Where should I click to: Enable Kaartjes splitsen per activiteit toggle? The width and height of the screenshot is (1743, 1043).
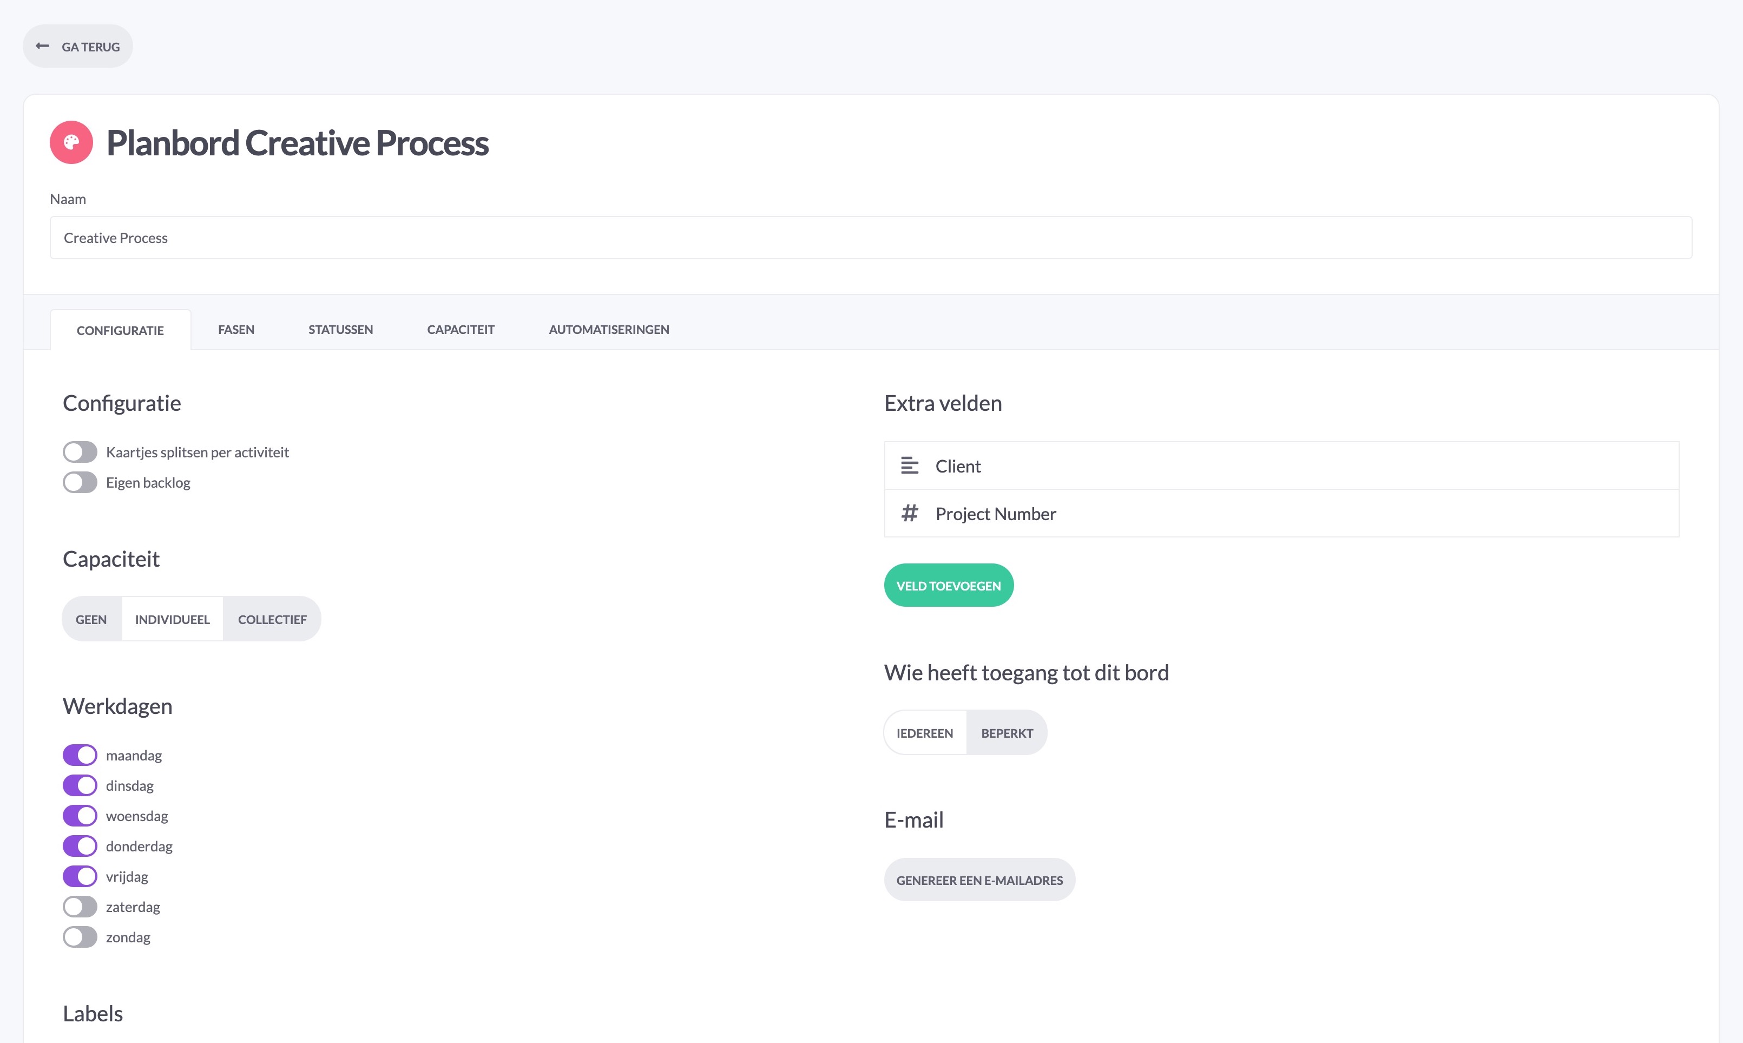pos(80,452)
